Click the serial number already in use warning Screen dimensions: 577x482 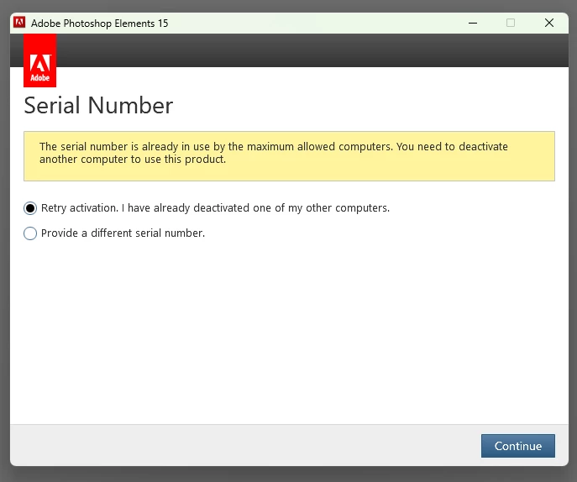(x=289, y=156)
